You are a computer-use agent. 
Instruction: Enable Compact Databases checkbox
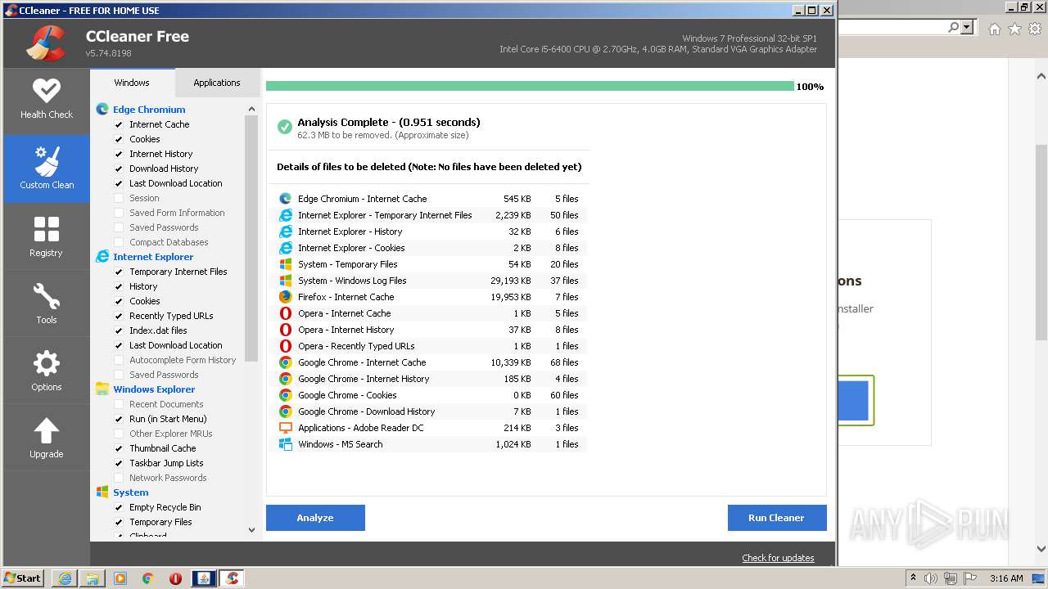pos(119,242)
